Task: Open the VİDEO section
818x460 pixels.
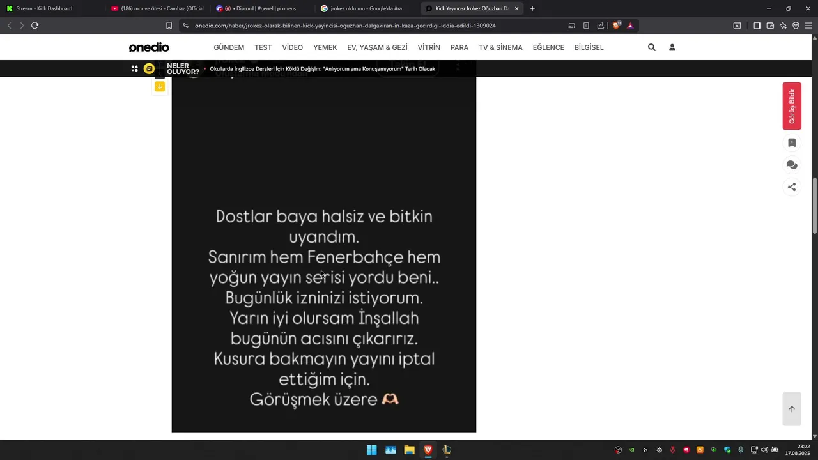Action: pos(293,47)
